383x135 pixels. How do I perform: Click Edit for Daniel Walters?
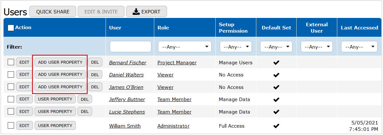(24, 75)
